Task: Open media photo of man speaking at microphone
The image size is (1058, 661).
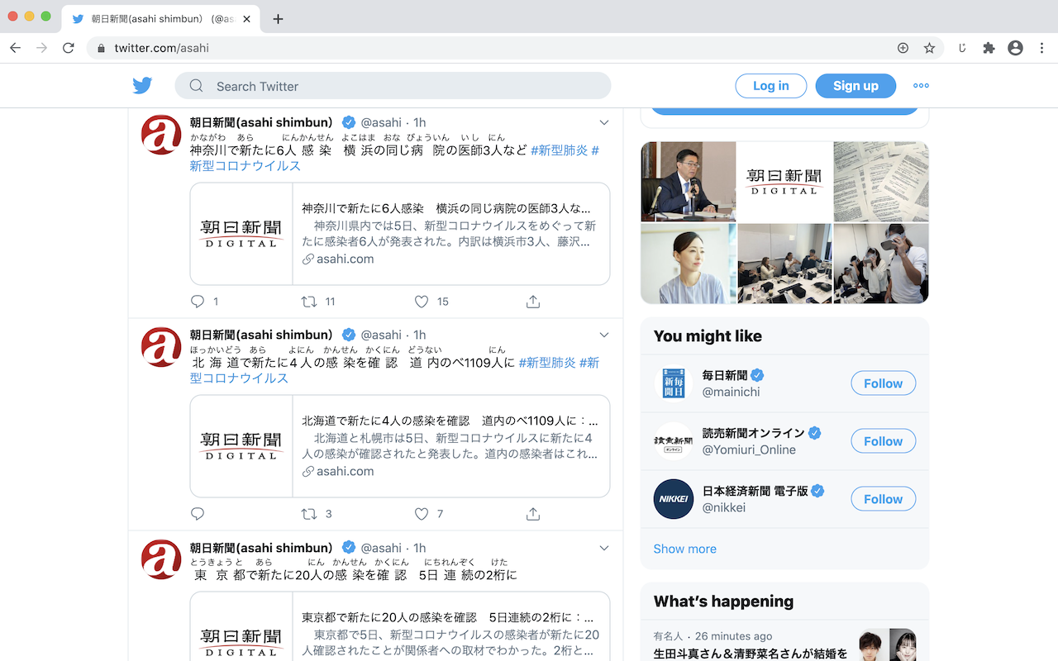Action: 689,181
